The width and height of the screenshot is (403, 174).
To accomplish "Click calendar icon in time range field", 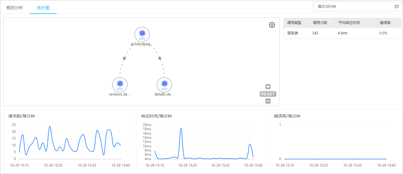I will pos(397,6).
